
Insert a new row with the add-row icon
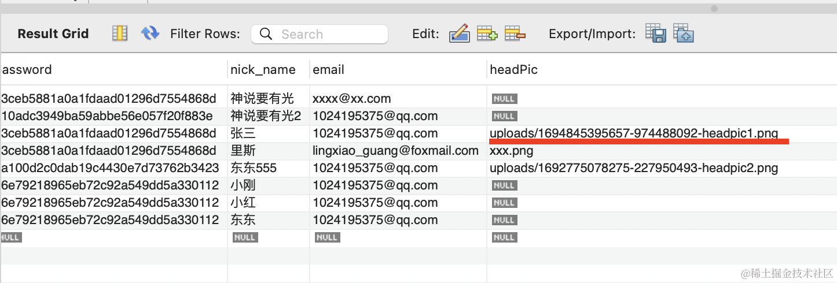click(487, 33)
